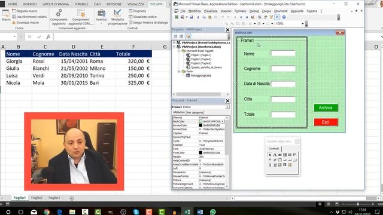The width and height of the screenshot is (383, 215).
Task: Open the VBA Help question mark icon
Action: click(x=284, y=17)
